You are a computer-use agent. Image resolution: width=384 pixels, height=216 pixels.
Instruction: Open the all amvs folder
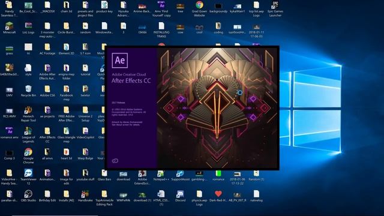pos(47,154)
